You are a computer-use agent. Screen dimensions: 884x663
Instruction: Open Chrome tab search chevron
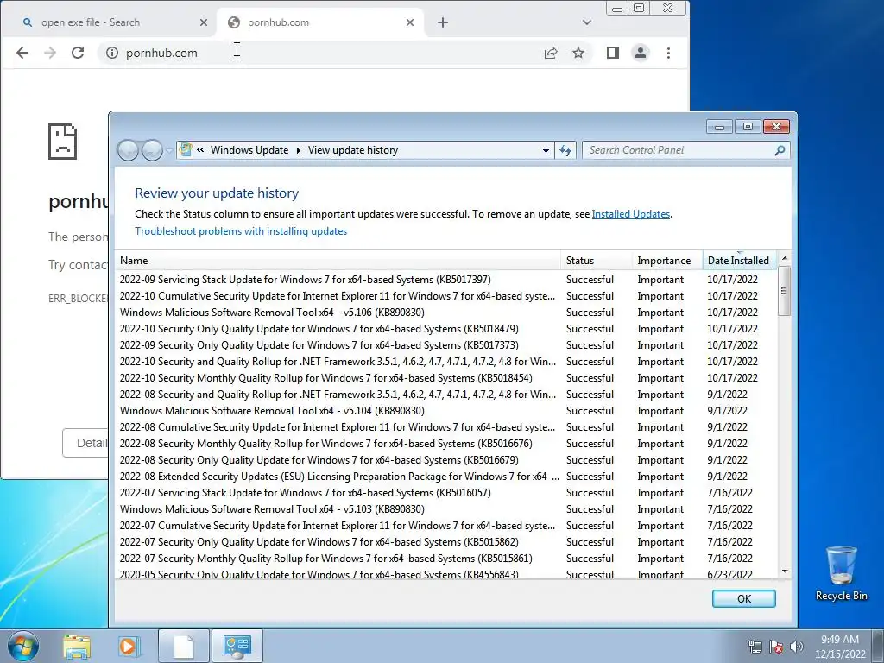(x=587, y=22)
